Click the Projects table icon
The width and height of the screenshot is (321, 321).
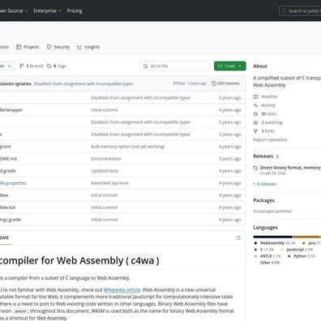click(x=19, y=47)
